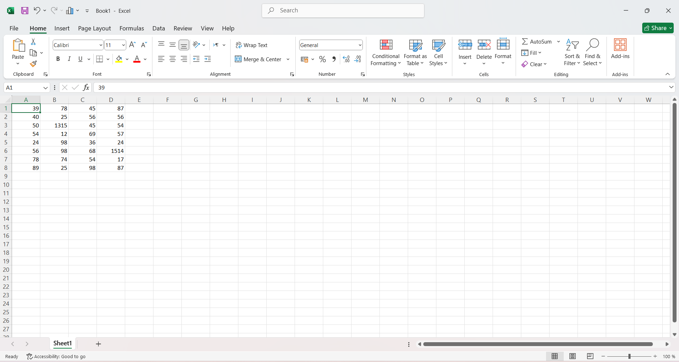The width and height of the screenshot is (679, 362).
Task: Toggle Top Align vertical alignment
Action: coord(161,45)
